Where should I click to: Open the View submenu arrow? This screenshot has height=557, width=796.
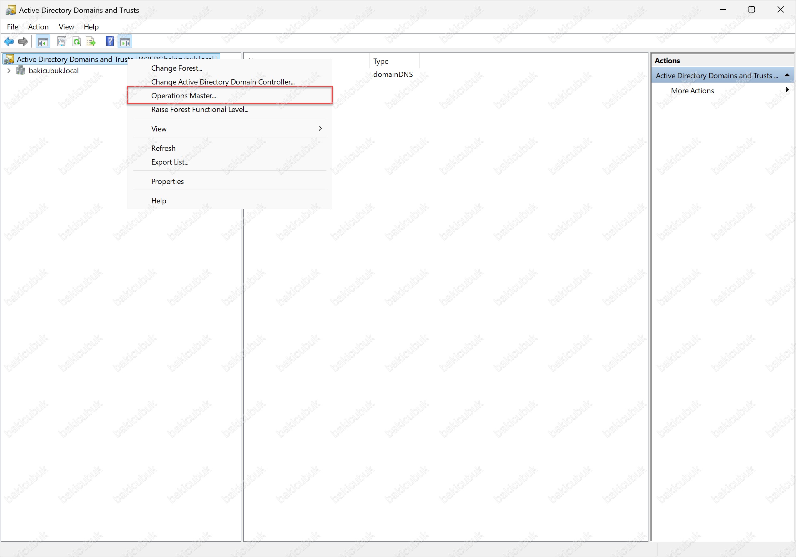click(320, 128)
